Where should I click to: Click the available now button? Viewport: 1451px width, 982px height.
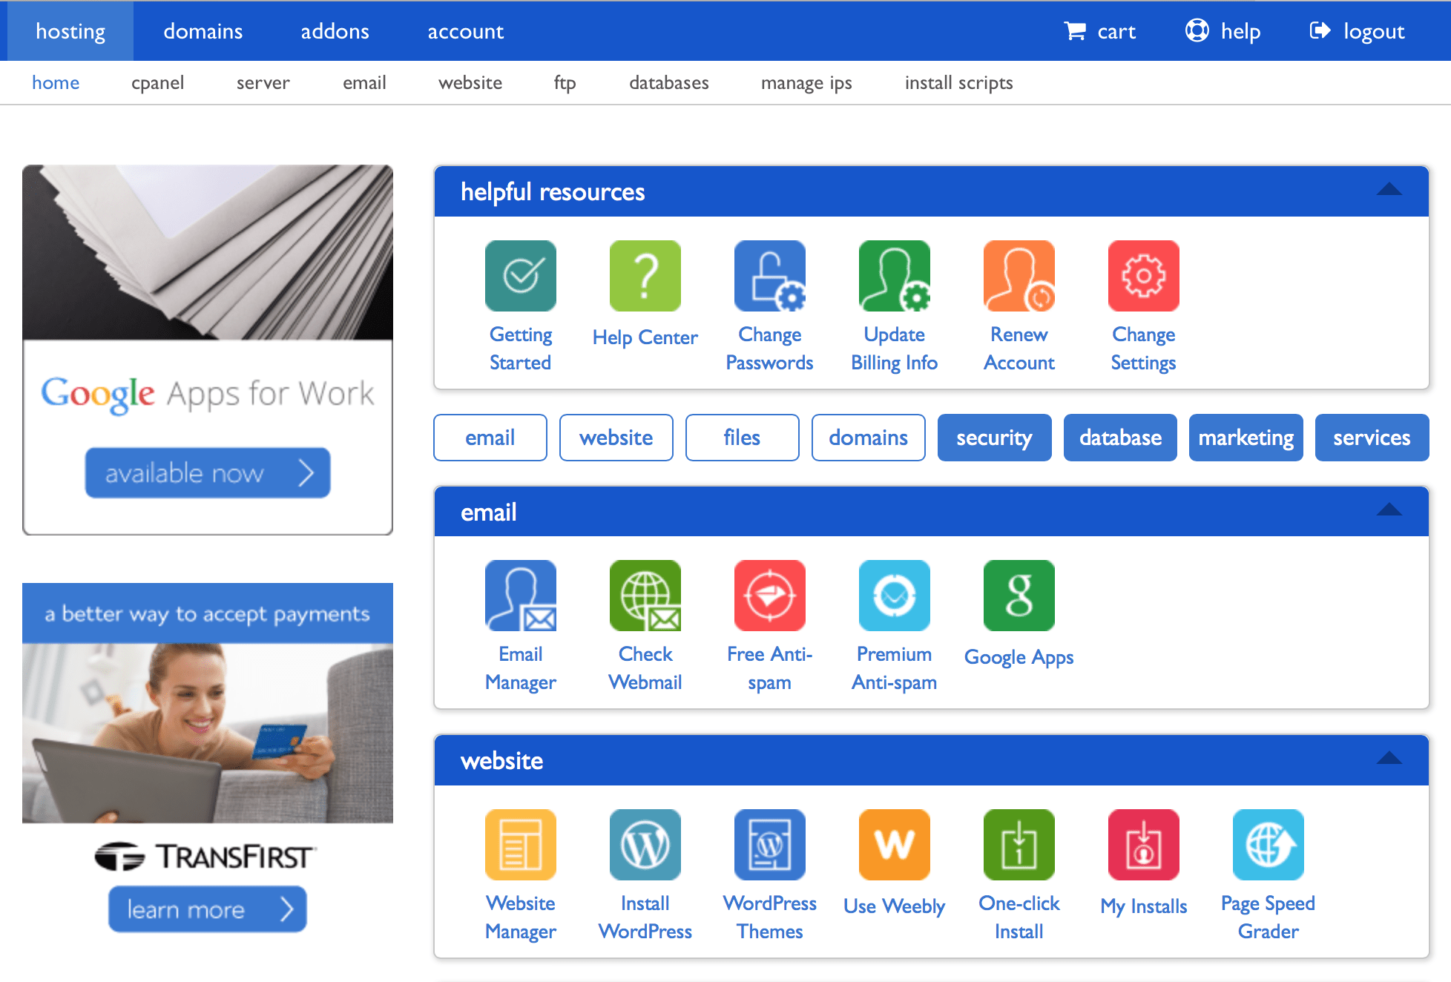point(208,472)
